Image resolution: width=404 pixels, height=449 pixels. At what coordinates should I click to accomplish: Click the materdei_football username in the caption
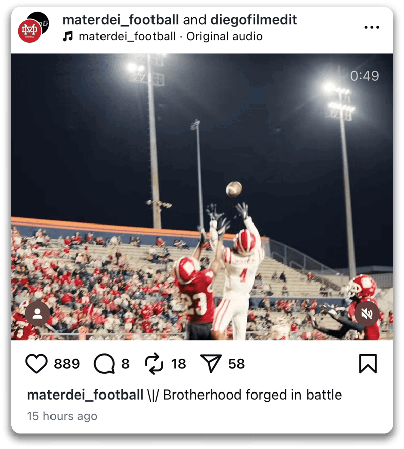click(85, 395)
